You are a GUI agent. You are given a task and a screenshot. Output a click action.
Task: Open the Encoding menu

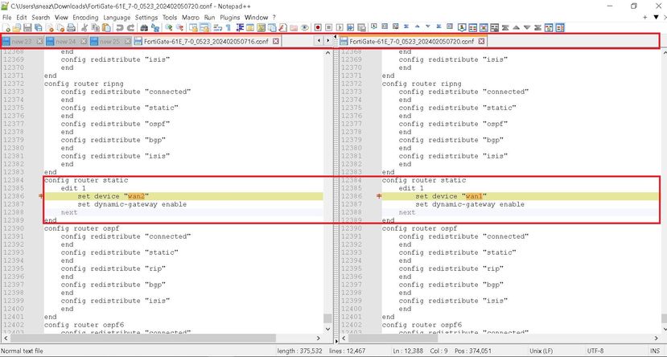(85, 18)
